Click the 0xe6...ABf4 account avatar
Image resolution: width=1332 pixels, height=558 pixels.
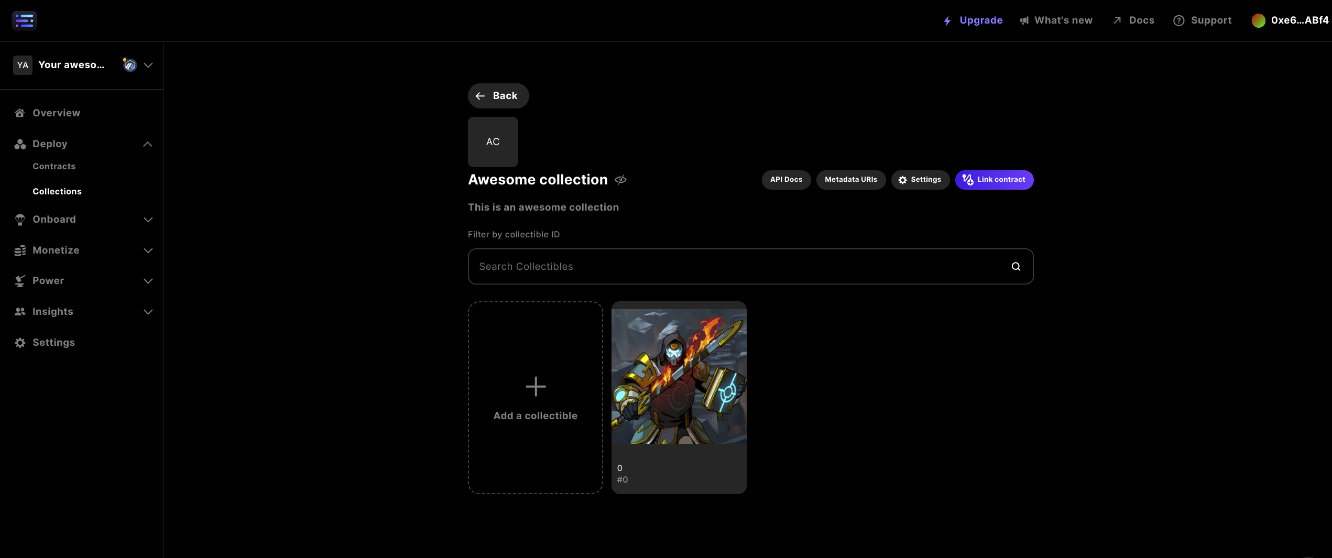pos(1260,20)
